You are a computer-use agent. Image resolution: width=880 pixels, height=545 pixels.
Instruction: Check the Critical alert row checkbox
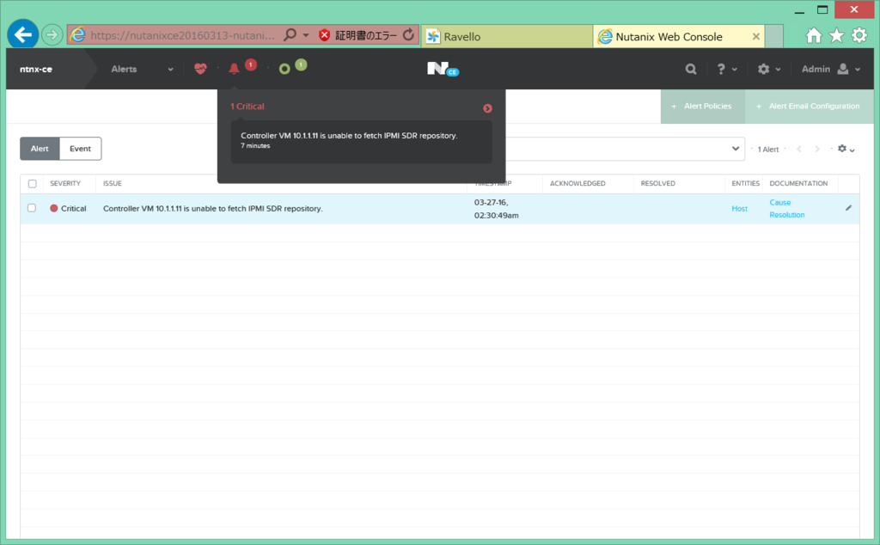[x=32, y=208]
